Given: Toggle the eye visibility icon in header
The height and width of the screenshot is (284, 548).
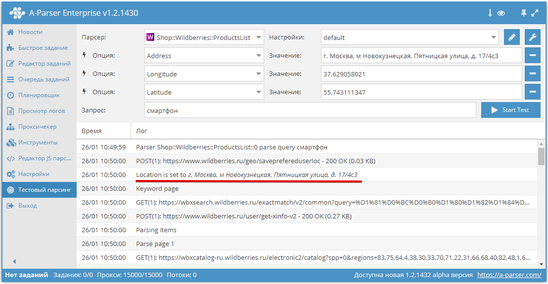Looking at the screenshot, I should [501, 13].
